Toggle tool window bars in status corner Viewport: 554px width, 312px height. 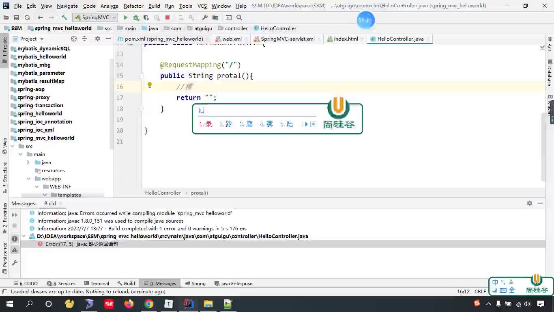pos(4,292)
